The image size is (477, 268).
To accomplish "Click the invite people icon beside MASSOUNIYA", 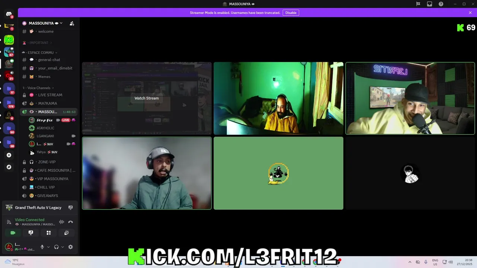I will pyautogui.click(x=72, y=23).
